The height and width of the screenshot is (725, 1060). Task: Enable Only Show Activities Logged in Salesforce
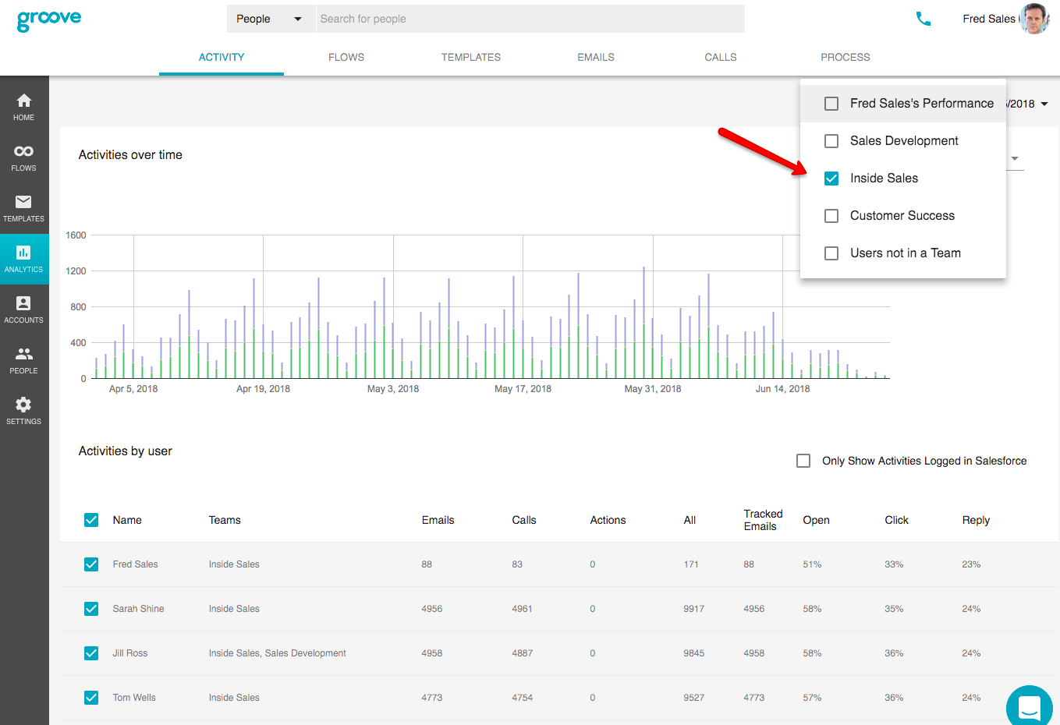pos(803,461)
